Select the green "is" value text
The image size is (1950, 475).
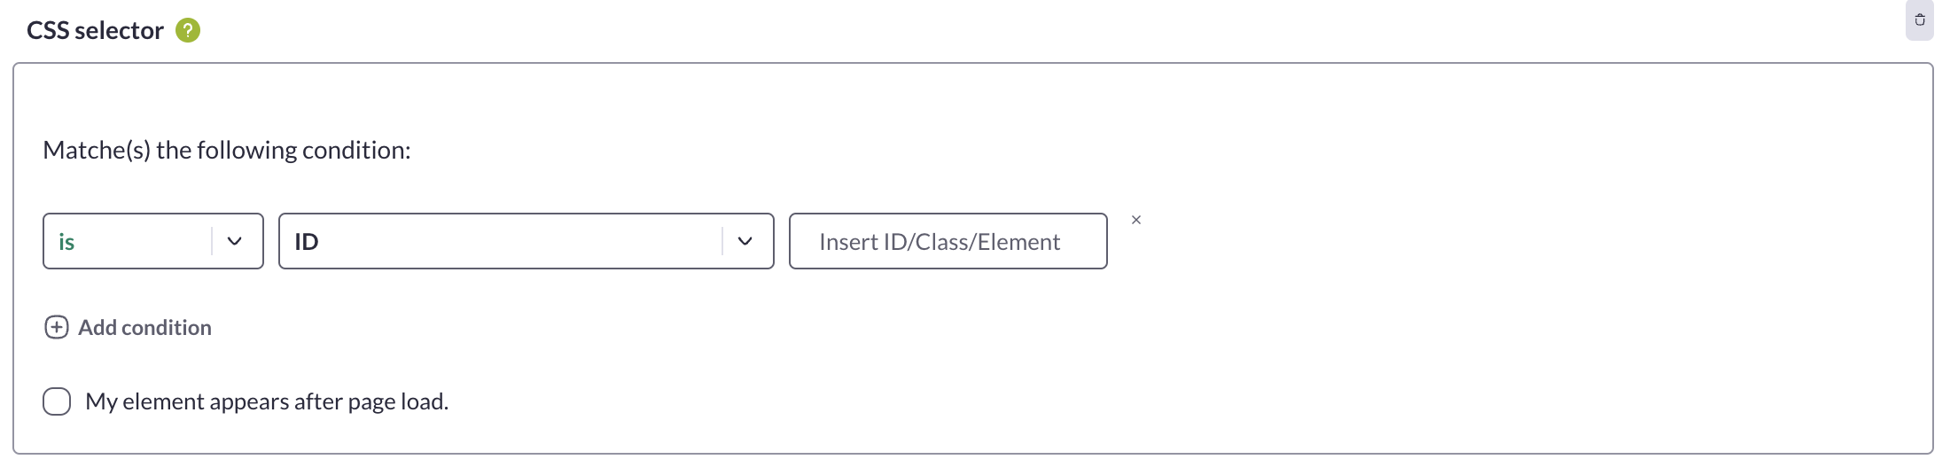tap(66, 242)
